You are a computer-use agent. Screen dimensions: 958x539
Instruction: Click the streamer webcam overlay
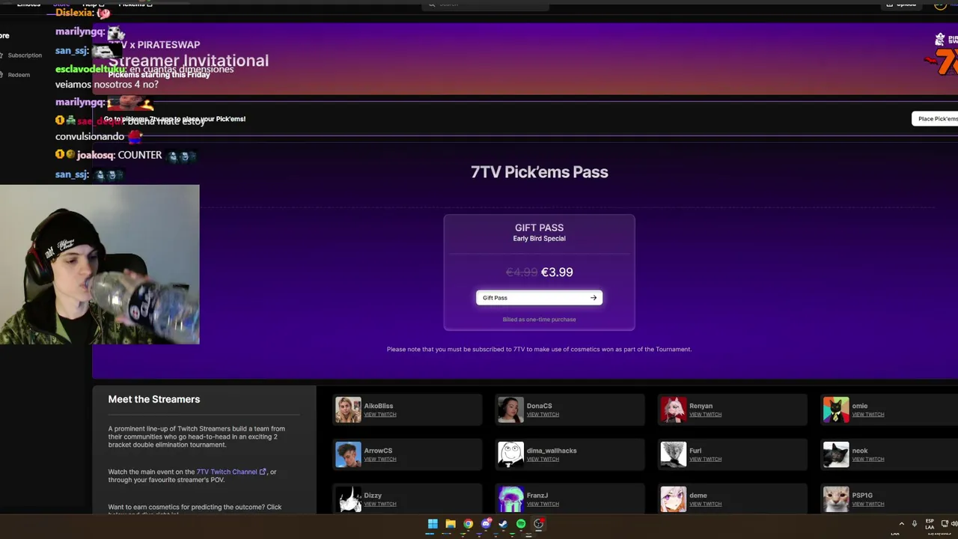(100, 264)
